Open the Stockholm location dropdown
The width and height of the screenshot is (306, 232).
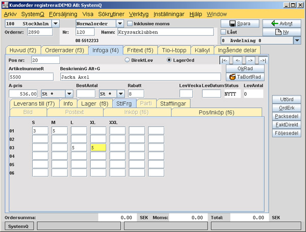point(56,23)
